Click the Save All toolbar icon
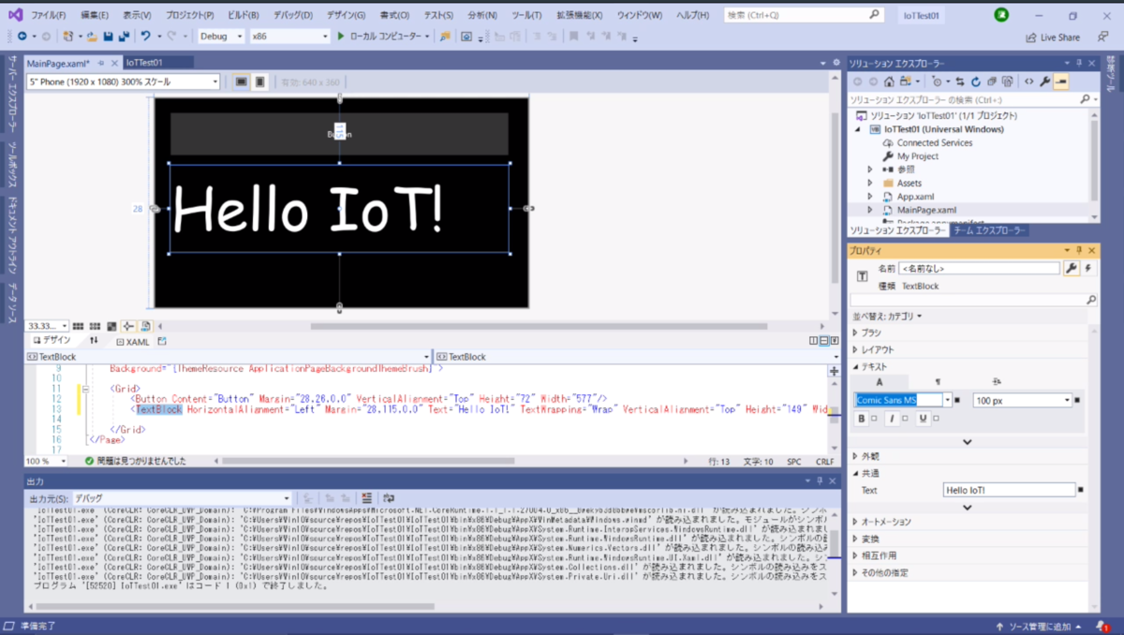This screenshot has width=1124, height=635. pyautogui.click(x=123, y=36)
